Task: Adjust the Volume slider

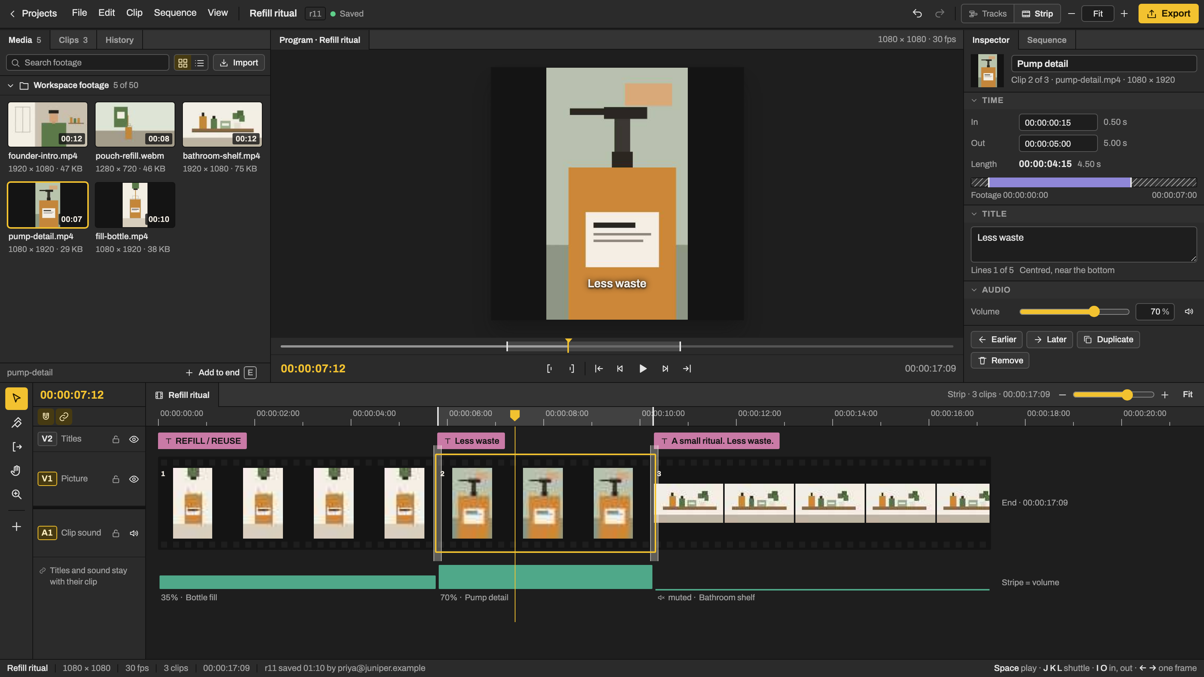Action: [1074, 312]
